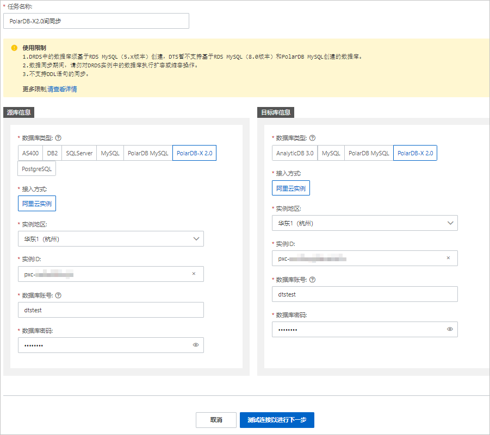
Task: Click the 使用限制 heading text
Action: [34, 48]
